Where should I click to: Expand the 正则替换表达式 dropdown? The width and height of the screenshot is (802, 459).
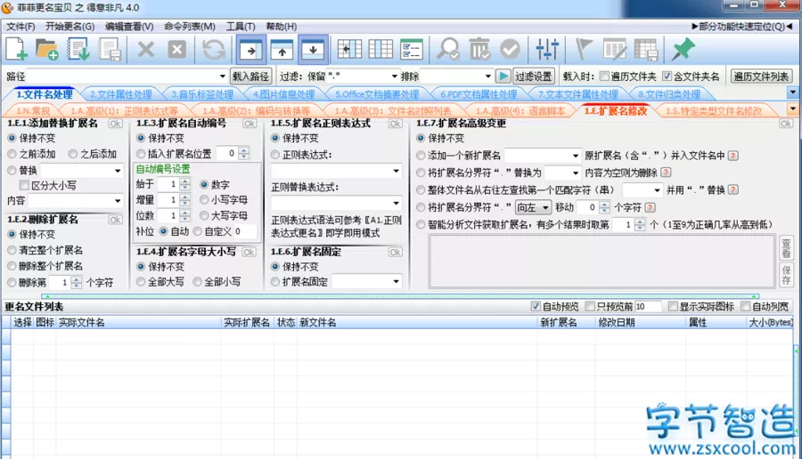pyautogui.click(x=396, y=203)
